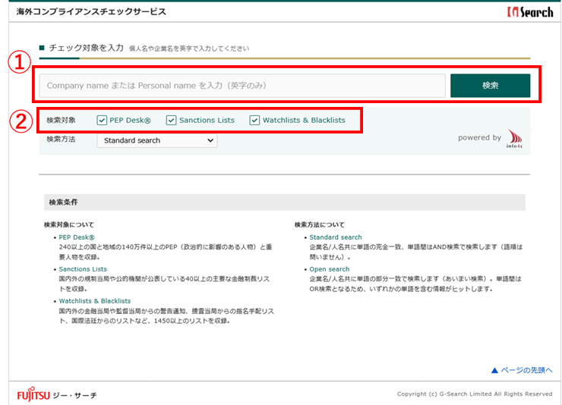Image resolution: width=562 pixels, height=405 pixels.
Task: Click the up-arrow triangle beside ページの先頭へ
Action: click(x=494, y=370)
